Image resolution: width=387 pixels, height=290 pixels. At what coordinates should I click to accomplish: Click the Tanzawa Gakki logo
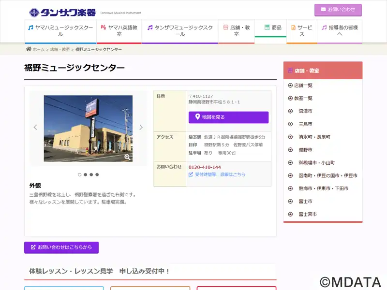62,12
